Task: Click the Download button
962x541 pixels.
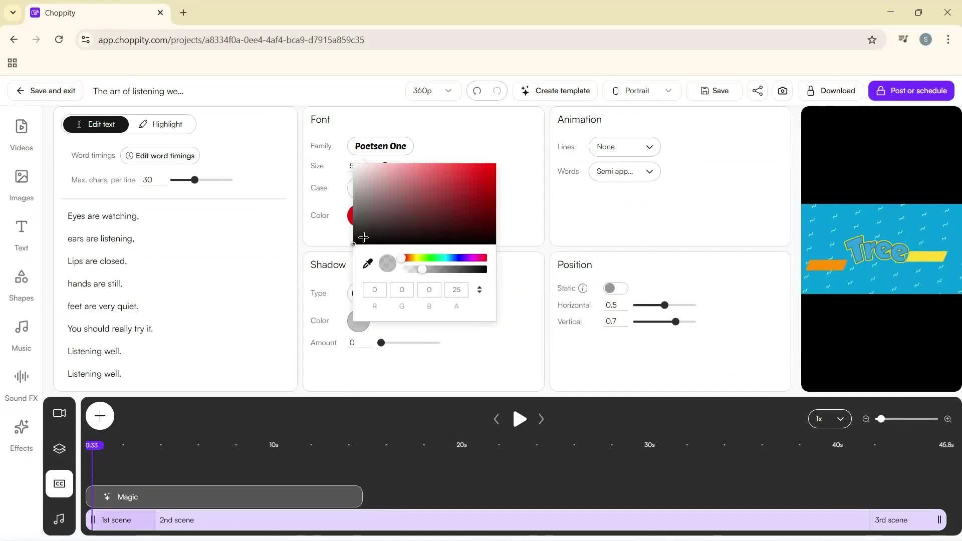Action: tap(830, 91)
